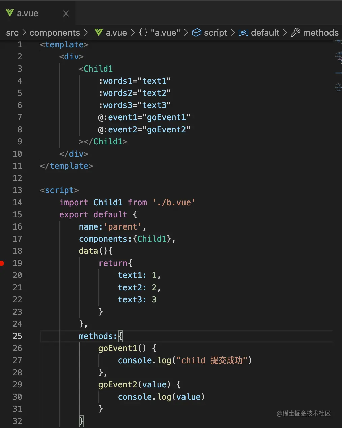Click the :words2="text2" attribute

135,93
